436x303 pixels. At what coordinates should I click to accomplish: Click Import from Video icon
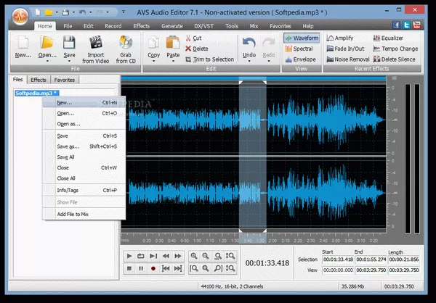pyautogui.click(x=96, y=43)
